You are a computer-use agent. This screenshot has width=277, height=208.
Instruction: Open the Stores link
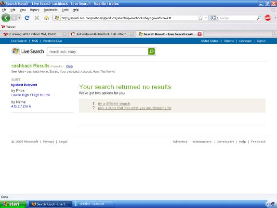coord(53,72)
